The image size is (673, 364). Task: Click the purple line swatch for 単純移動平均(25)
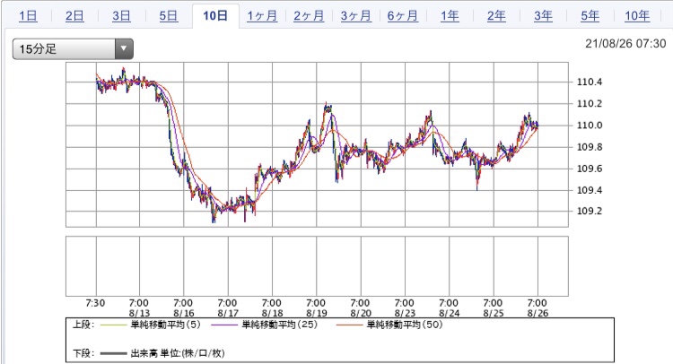pyautogui.click(x=224, y=325)
